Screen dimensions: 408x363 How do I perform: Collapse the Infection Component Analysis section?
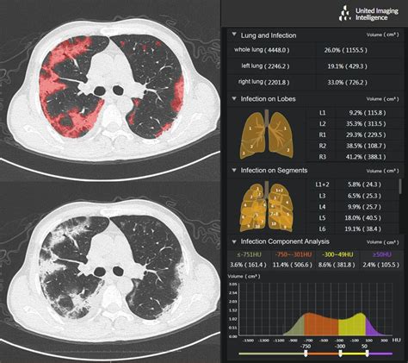[x=234, y=241]
